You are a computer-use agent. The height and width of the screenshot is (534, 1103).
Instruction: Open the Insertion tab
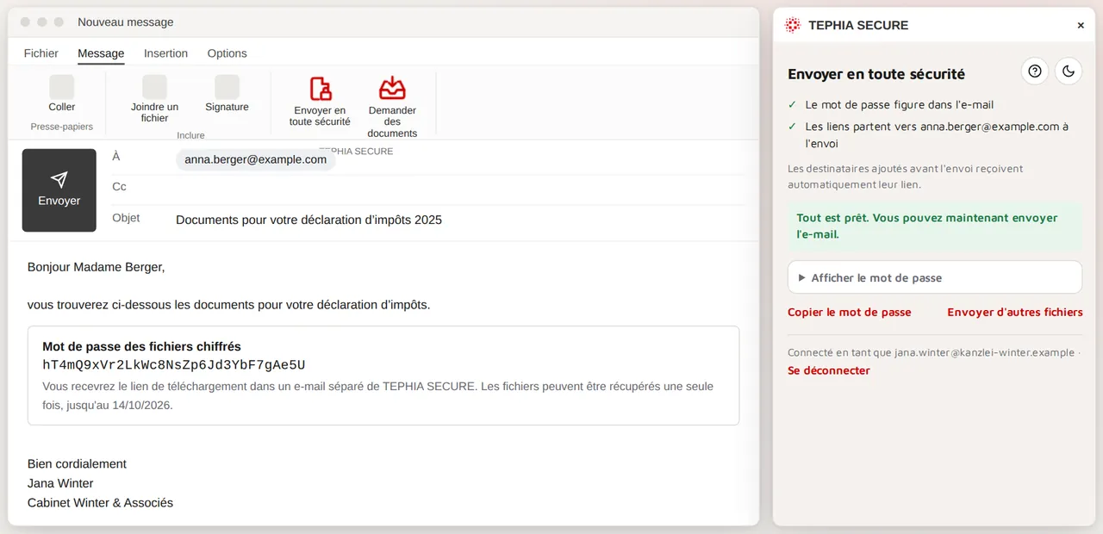165,53
